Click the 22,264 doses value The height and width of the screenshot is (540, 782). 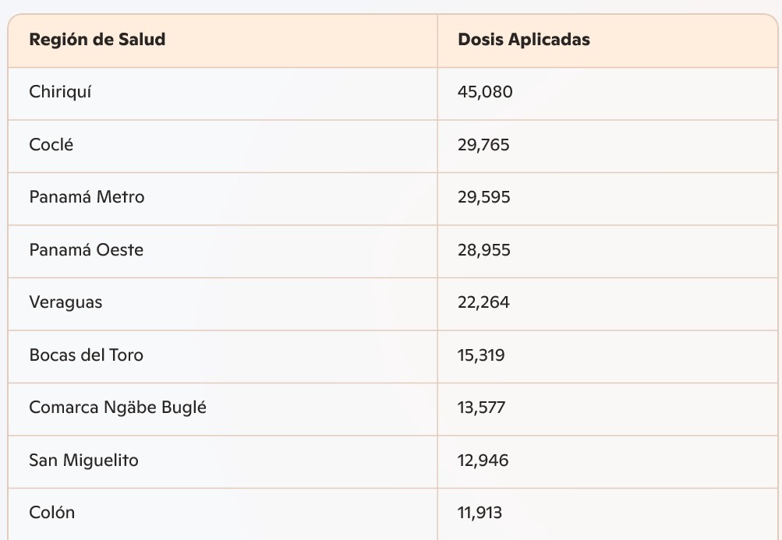pos(483,302)
